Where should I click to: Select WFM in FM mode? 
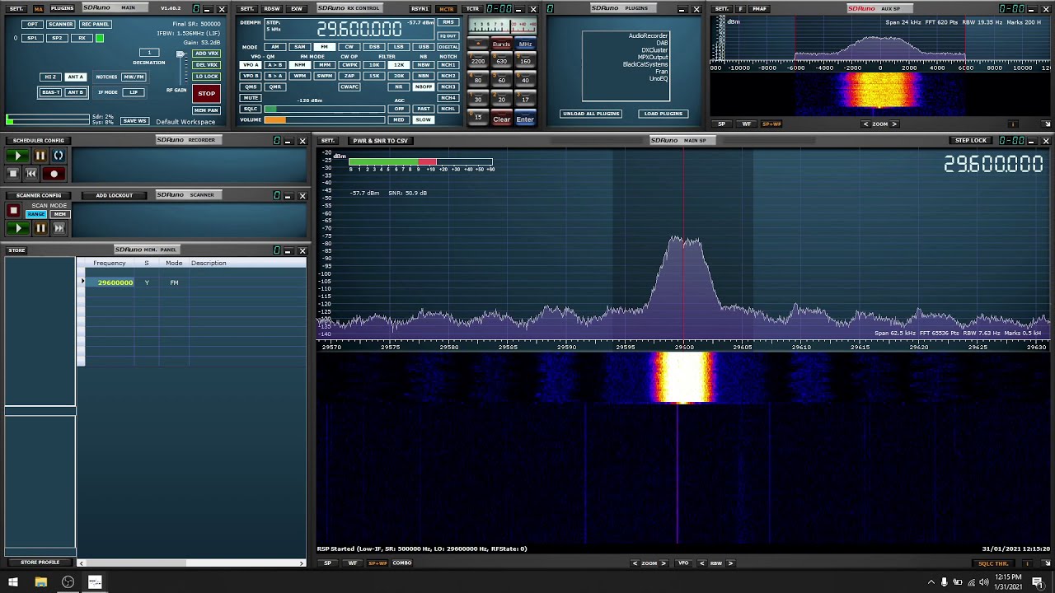[300, 76]
